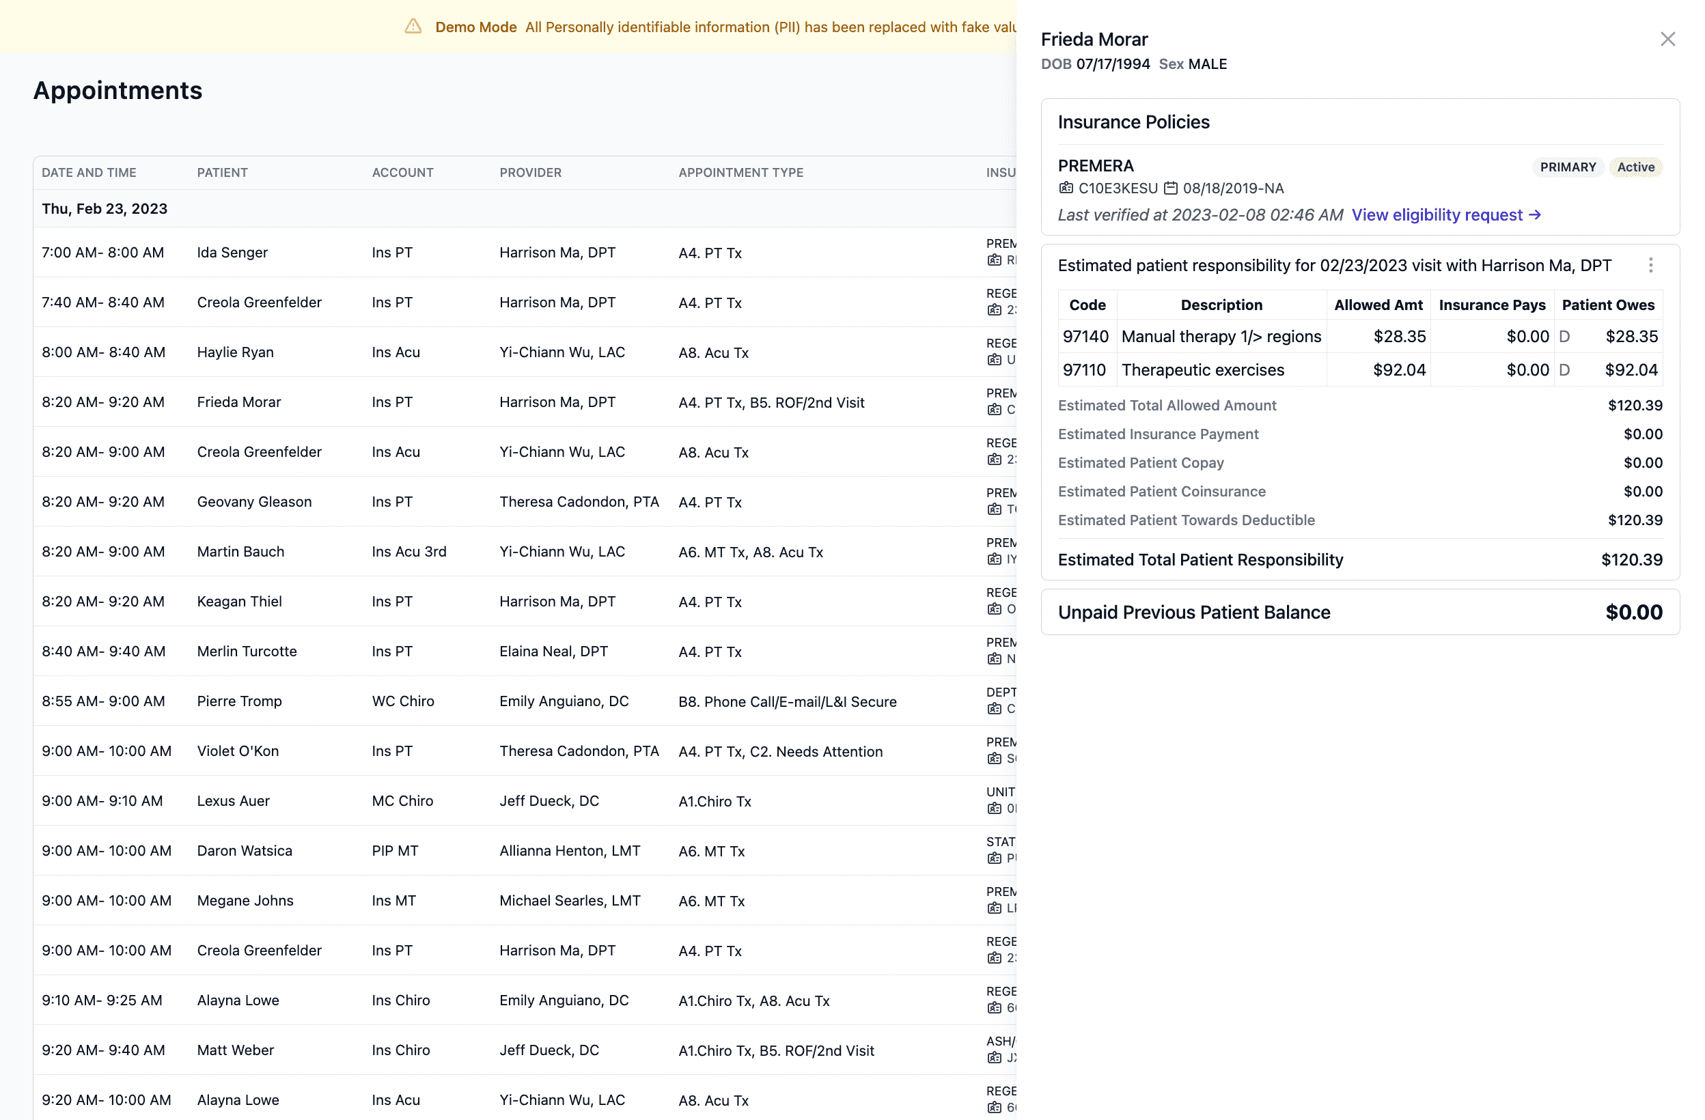Click B8. Phone Call/E-mail/L&I Secure type
1705x1120 pixels.
(x=788, y=702)
